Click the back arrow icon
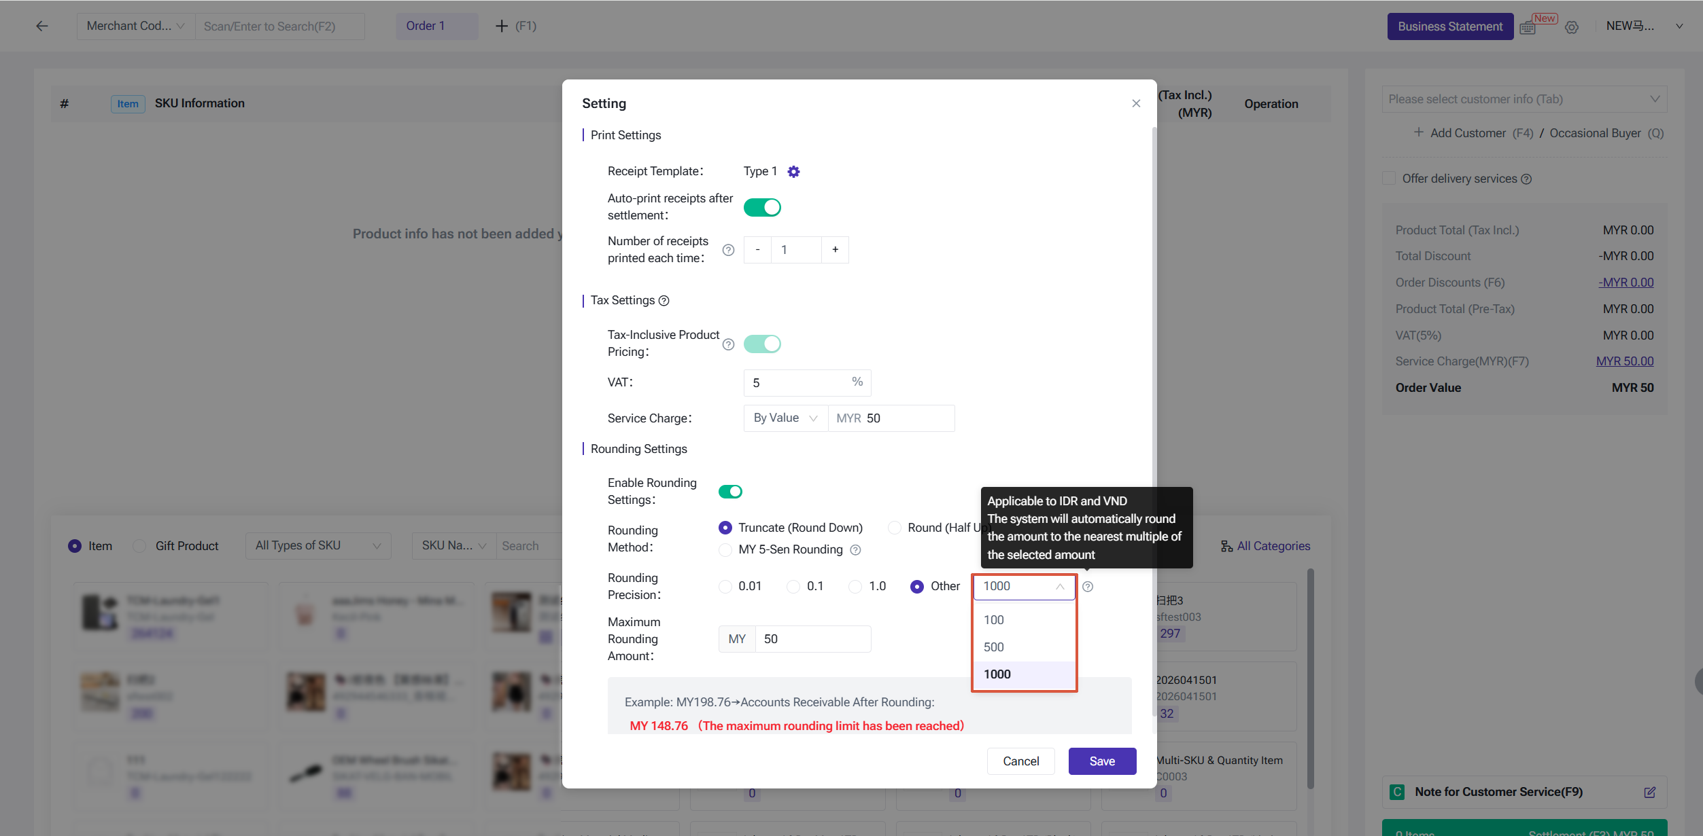This screenshot has height=836, width=1703. pos(42,26)
